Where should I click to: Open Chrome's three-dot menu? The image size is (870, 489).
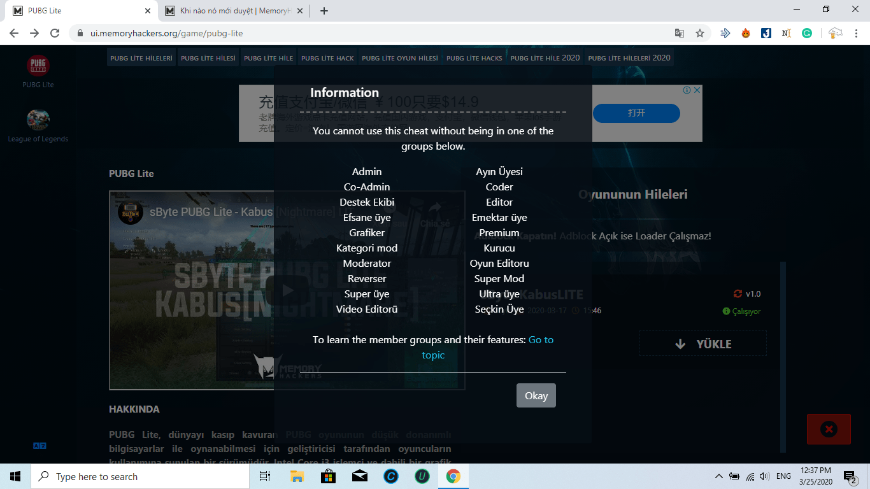[855, 33]
